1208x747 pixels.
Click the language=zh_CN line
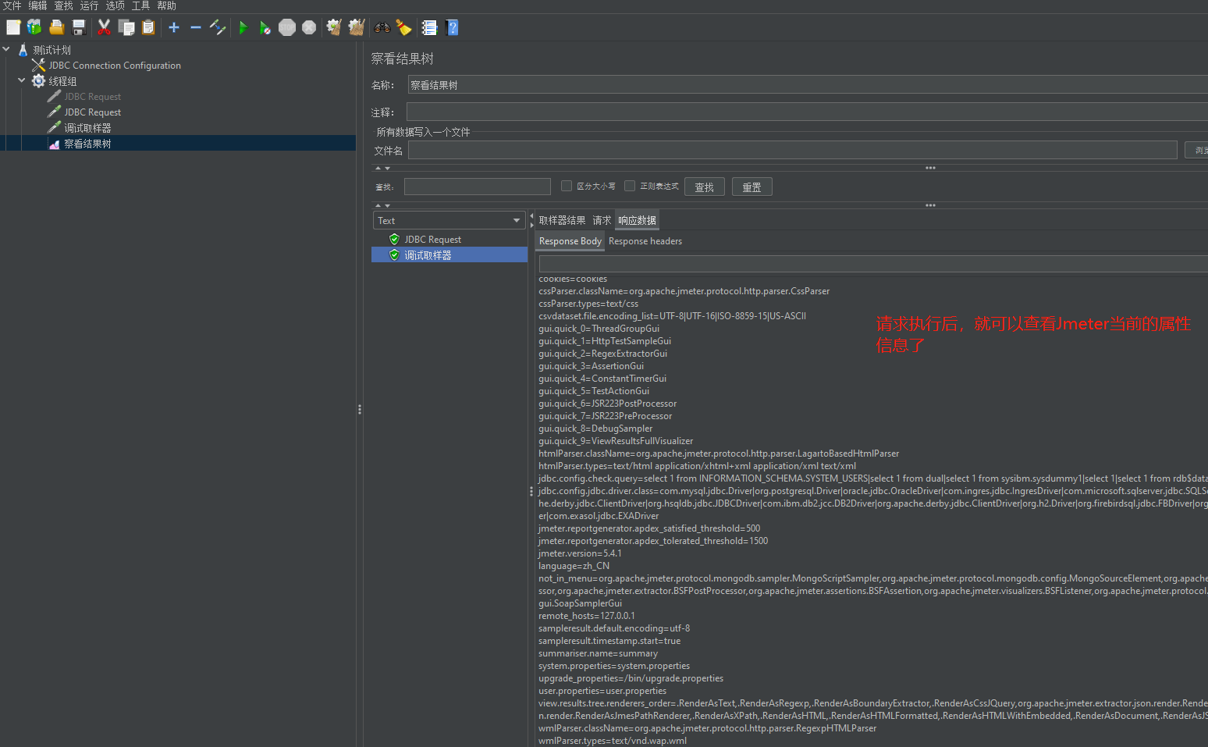coord(574,566)
